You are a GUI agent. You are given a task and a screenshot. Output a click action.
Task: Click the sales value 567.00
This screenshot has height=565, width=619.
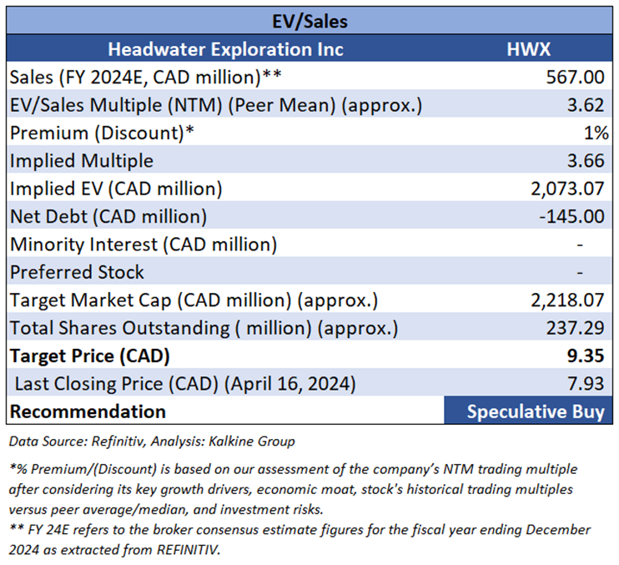(575, 77)
